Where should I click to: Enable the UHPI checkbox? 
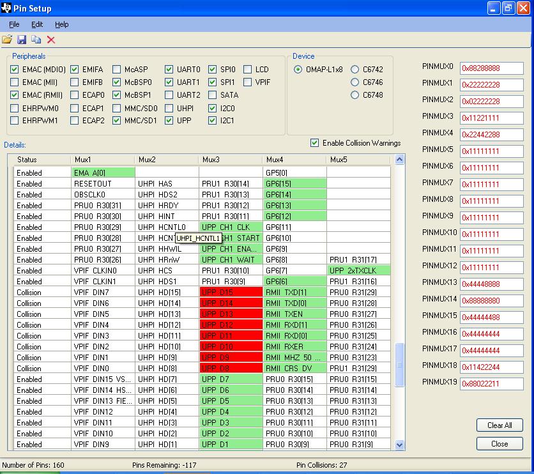point(169,109)
